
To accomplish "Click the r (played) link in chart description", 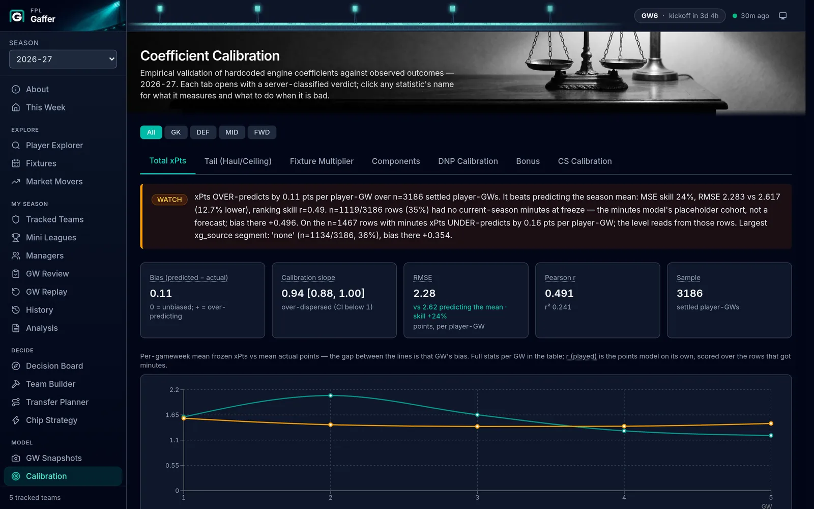I will (581, 356).
